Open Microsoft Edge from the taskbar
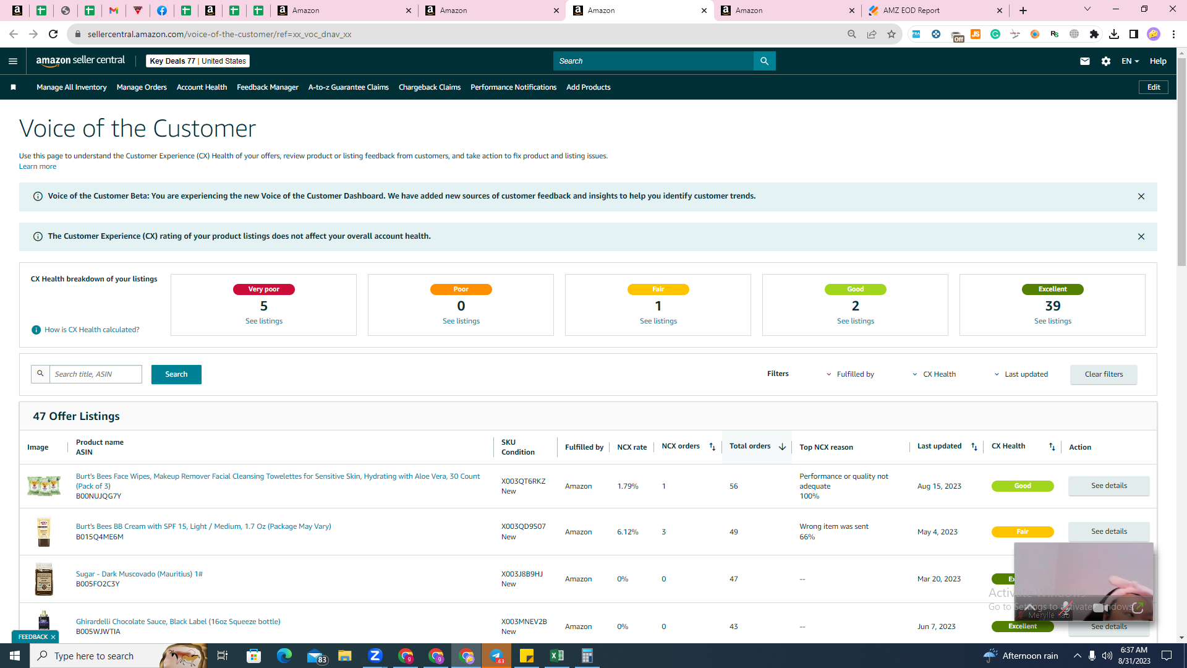 284,656
